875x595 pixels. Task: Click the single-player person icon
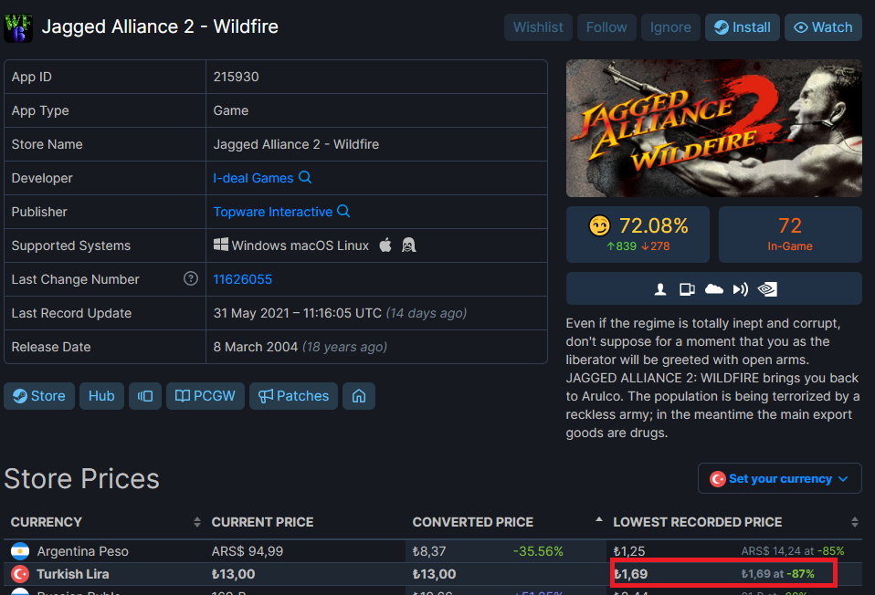click(x=660, y=289)
